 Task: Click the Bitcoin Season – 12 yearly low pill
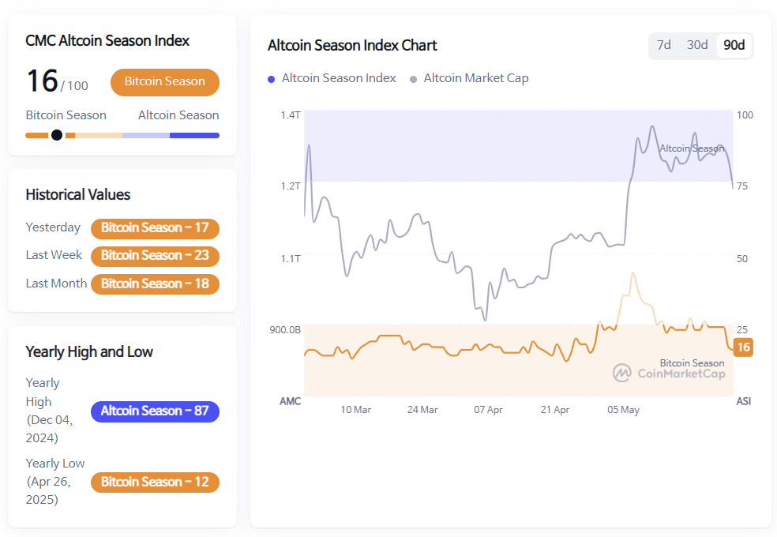155,483
